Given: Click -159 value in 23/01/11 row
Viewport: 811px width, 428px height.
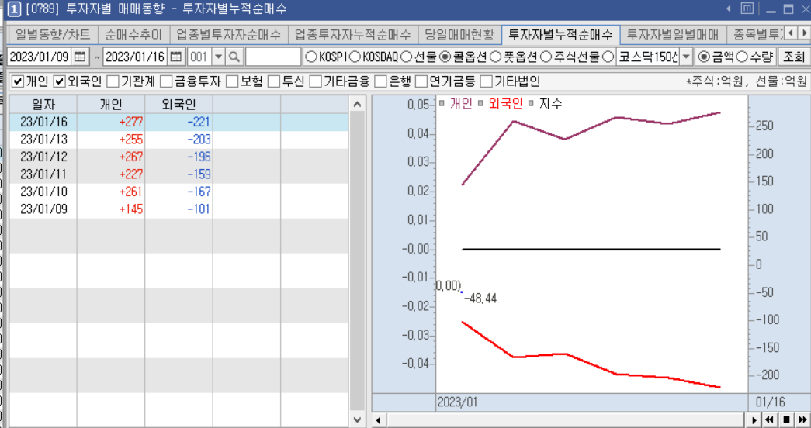Looking at the screenshot, I should tap(199, 174).
